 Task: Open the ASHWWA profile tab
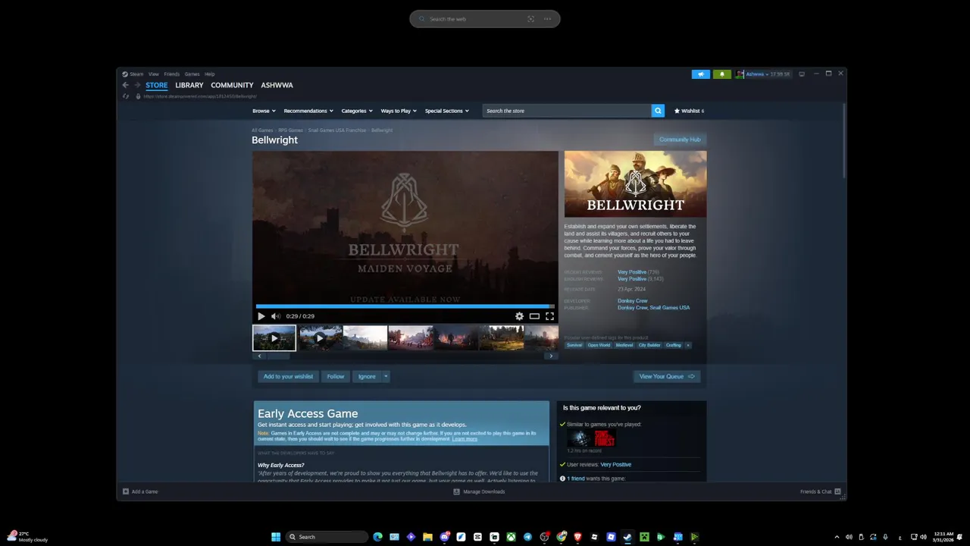click(x=277, y=86)
